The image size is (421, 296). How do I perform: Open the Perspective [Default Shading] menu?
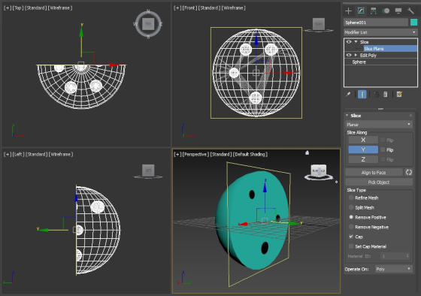[x=250, y=154]
